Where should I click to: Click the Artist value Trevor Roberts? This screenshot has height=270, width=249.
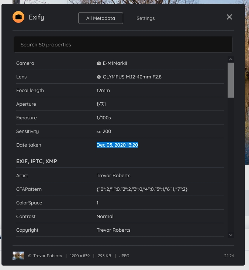[113, 176]
